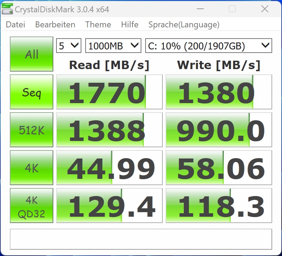Expand the drive selection dropdown showing C: 10%
The height and width of the screenshot is (256, 282).
[x=209, y=46]
